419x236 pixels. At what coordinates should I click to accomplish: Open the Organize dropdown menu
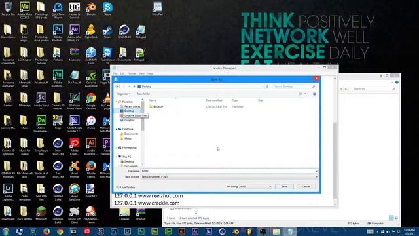pos(124,94)
